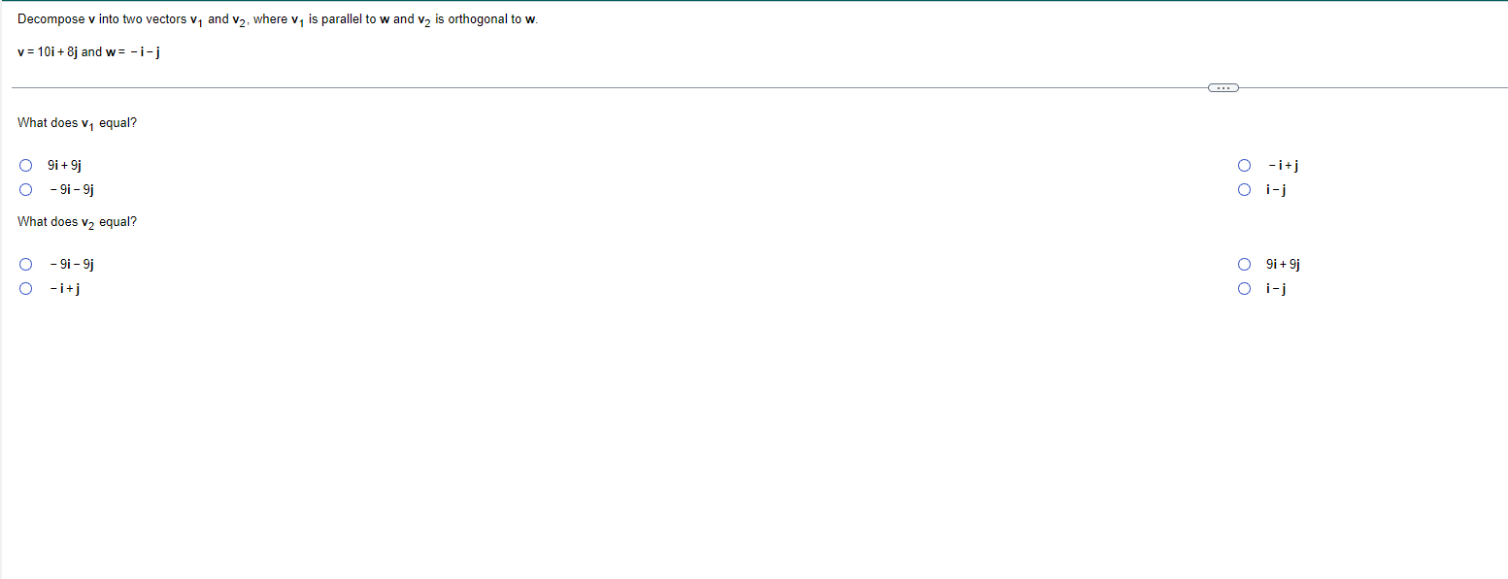
Task: Click the 'Decompose v into two vectors' instruction text
Action: [278, 20]
